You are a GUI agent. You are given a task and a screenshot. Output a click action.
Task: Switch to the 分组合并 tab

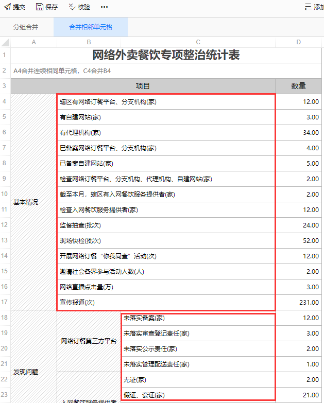pyautogui.click(x=26, y=27)
